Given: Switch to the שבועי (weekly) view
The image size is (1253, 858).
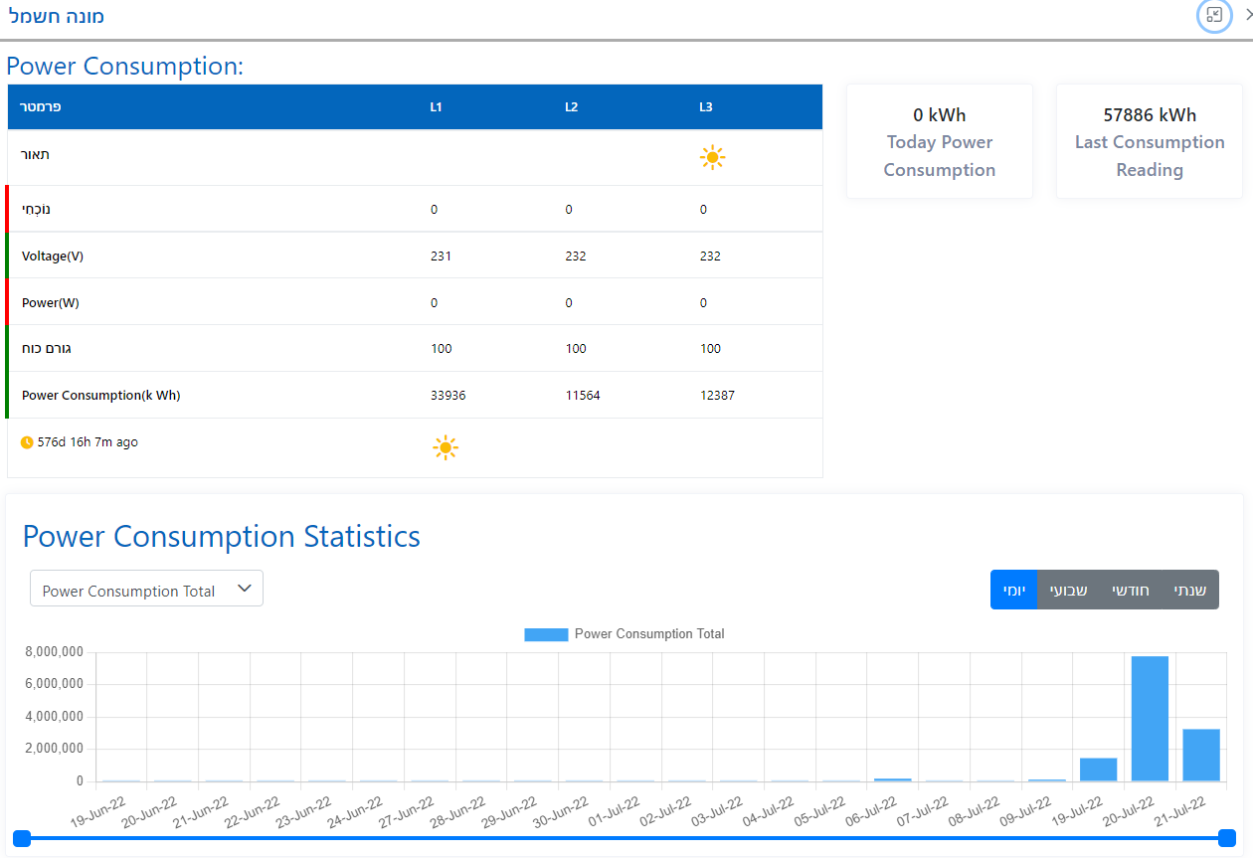Looking at the screenshot, I should (x=1068, y=590).
